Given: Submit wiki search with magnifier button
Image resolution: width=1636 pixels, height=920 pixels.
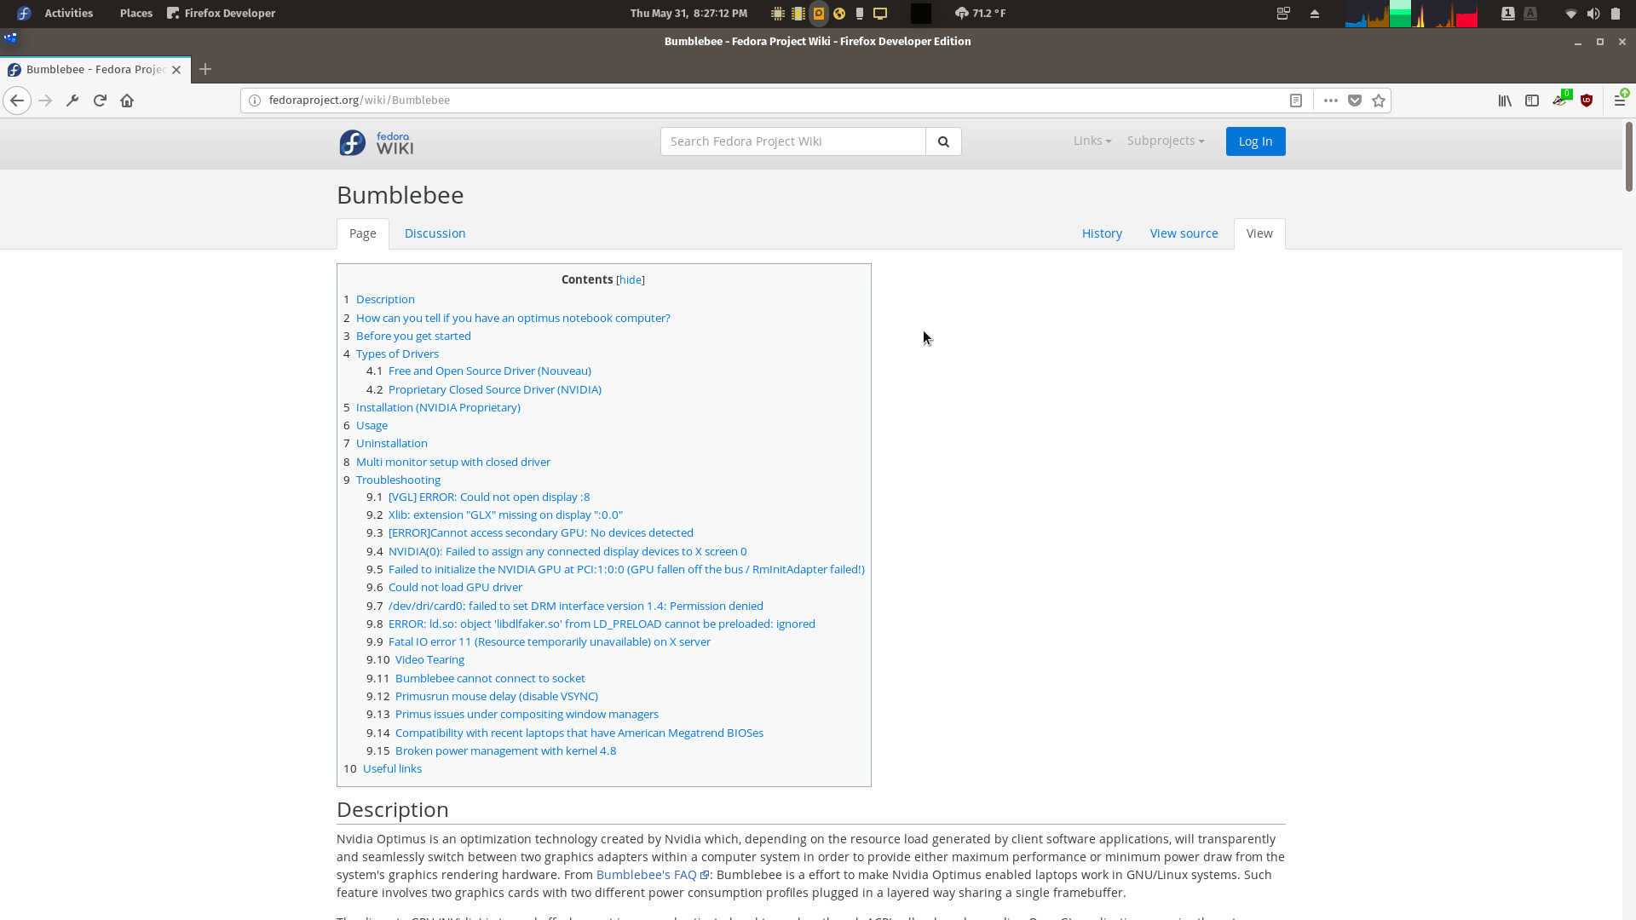Looking at the screenshot, I should (x=943, y=141).
